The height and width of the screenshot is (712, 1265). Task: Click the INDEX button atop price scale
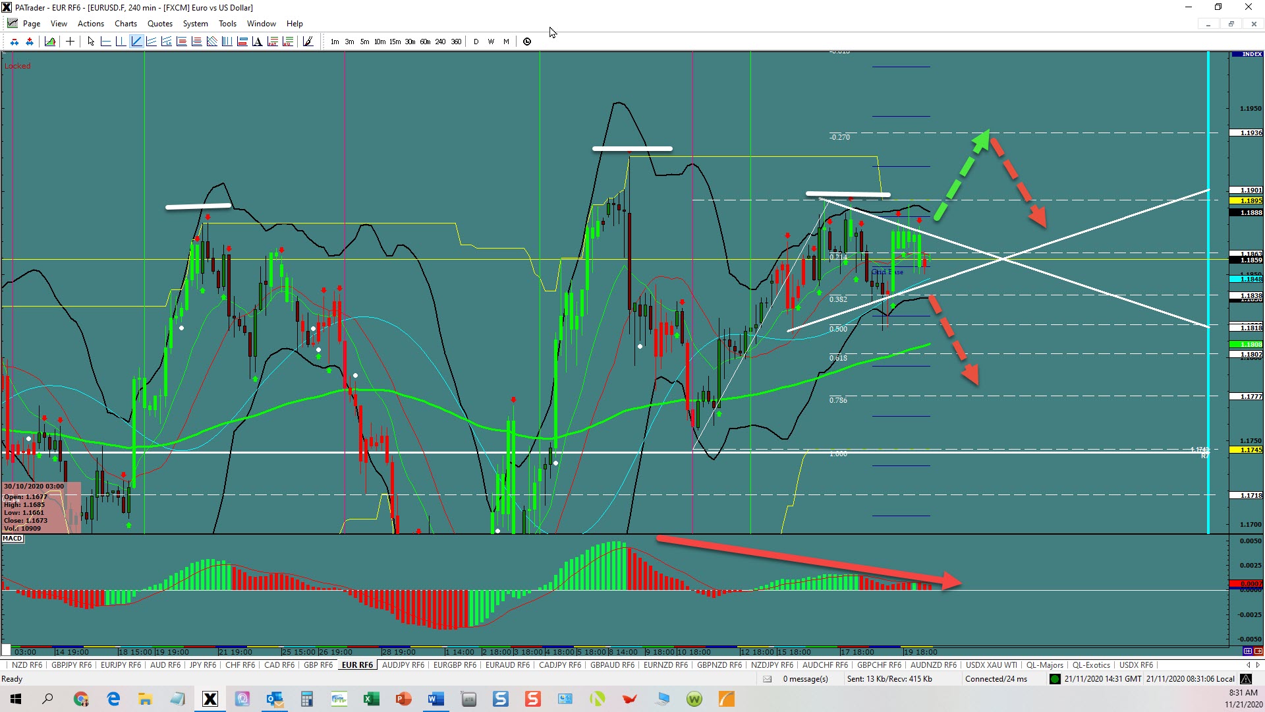click(1247, 54)
